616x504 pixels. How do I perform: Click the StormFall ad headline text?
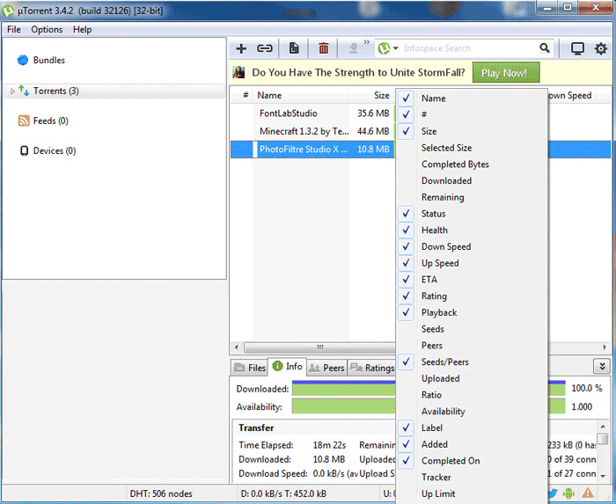(x=358, y=73)
